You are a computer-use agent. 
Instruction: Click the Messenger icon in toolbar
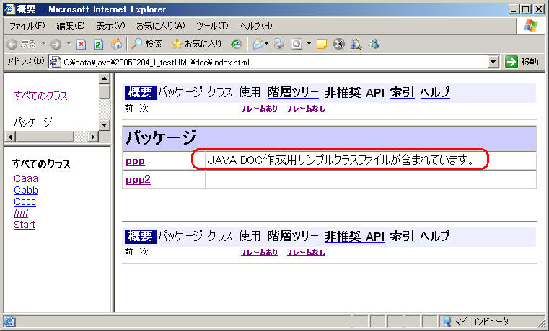373,44
